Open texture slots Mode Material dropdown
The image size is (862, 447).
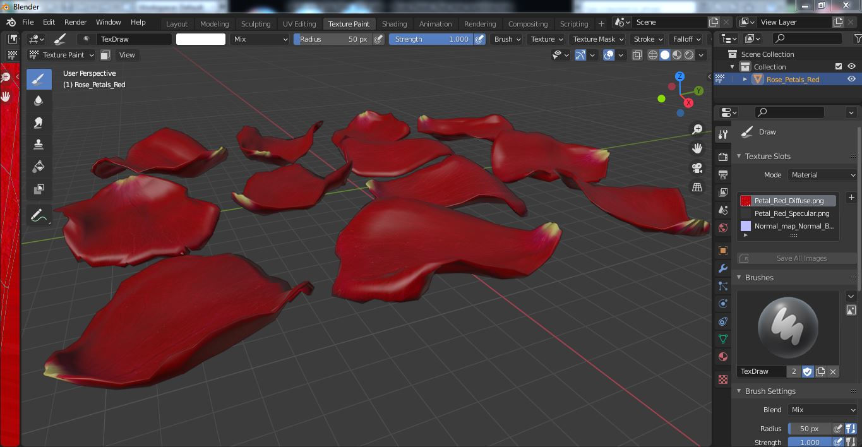pos(822,175)
